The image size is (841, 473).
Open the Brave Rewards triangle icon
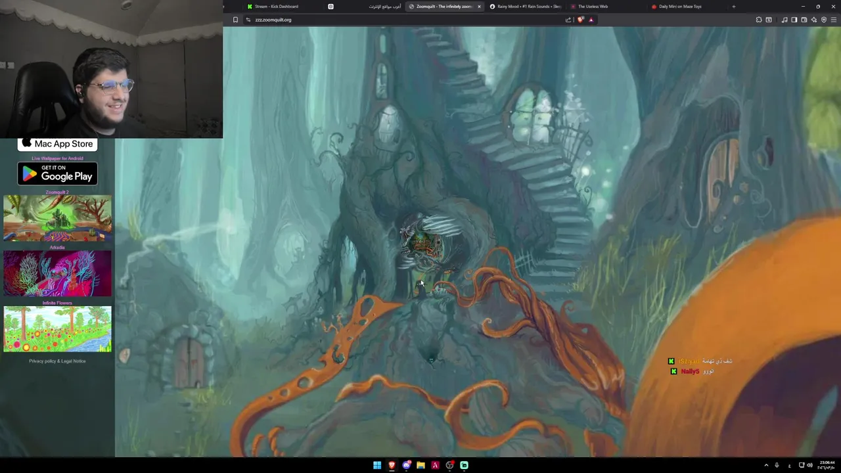click(x=591, y=20)
